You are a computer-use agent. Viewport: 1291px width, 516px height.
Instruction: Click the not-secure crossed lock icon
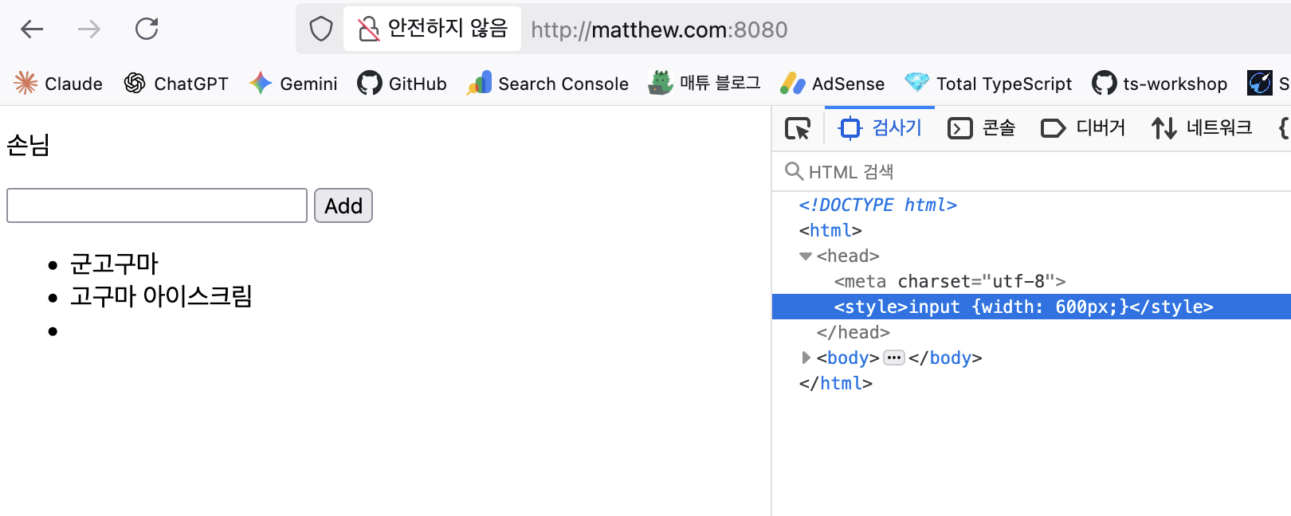368,29
